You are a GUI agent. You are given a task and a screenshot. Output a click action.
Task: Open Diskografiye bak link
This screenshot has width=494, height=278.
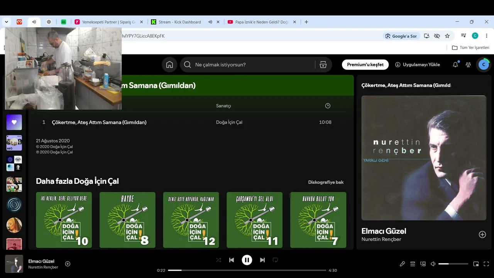(x=326, y=182)
